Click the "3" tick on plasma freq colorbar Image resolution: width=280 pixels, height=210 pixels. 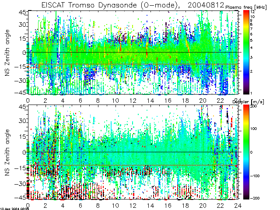click(251, 57)
